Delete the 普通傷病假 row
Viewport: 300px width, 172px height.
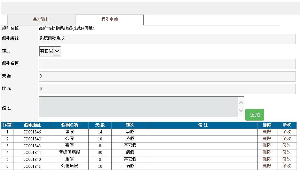(x=267, y=152)
